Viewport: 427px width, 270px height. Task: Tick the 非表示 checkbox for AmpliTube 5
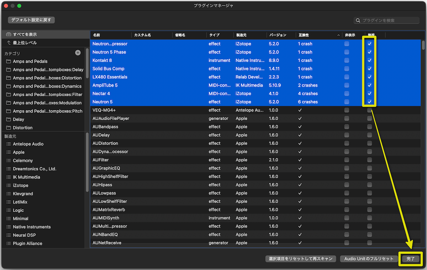click(x=347, y=85)
